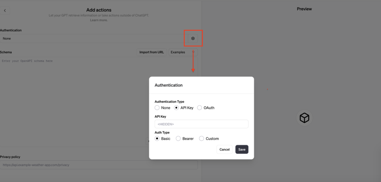Click the OpenAPI schema text area

pyautogui.click(x=99, y=102)
